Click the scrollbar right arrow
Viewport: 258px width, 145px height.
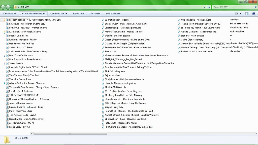(256, 133)
